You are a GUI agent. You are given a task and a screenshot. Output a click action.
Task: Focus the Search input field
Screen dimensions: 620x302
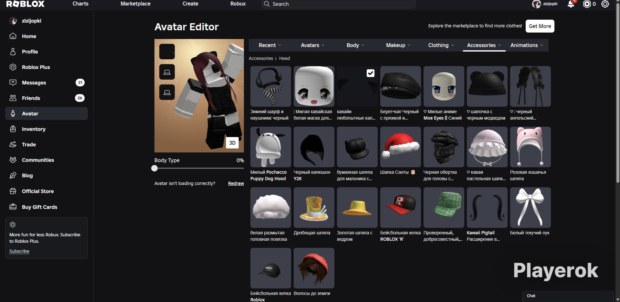(x=338, y=4)
